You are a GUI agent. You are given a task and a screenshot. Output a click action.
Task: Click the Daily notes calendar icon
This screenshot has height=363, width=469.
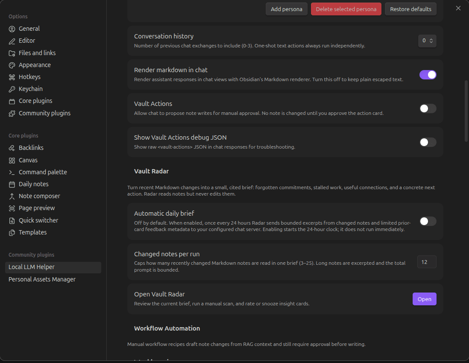point(12,184)
